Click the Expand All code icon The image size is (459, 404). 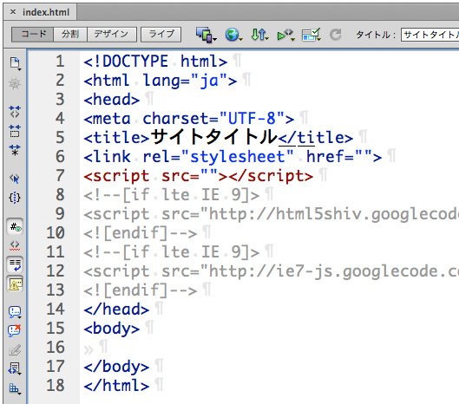coord(15,150)
